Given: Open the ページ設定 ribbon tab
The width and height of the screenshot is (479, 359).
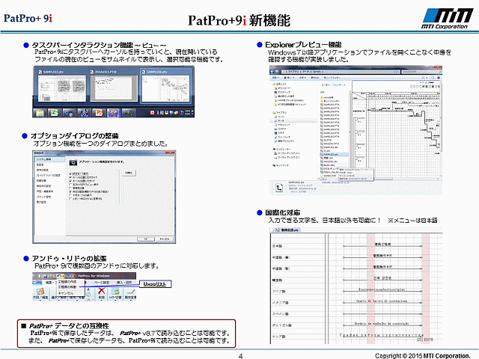Looking at the screenshot, I should coord(101,283).
